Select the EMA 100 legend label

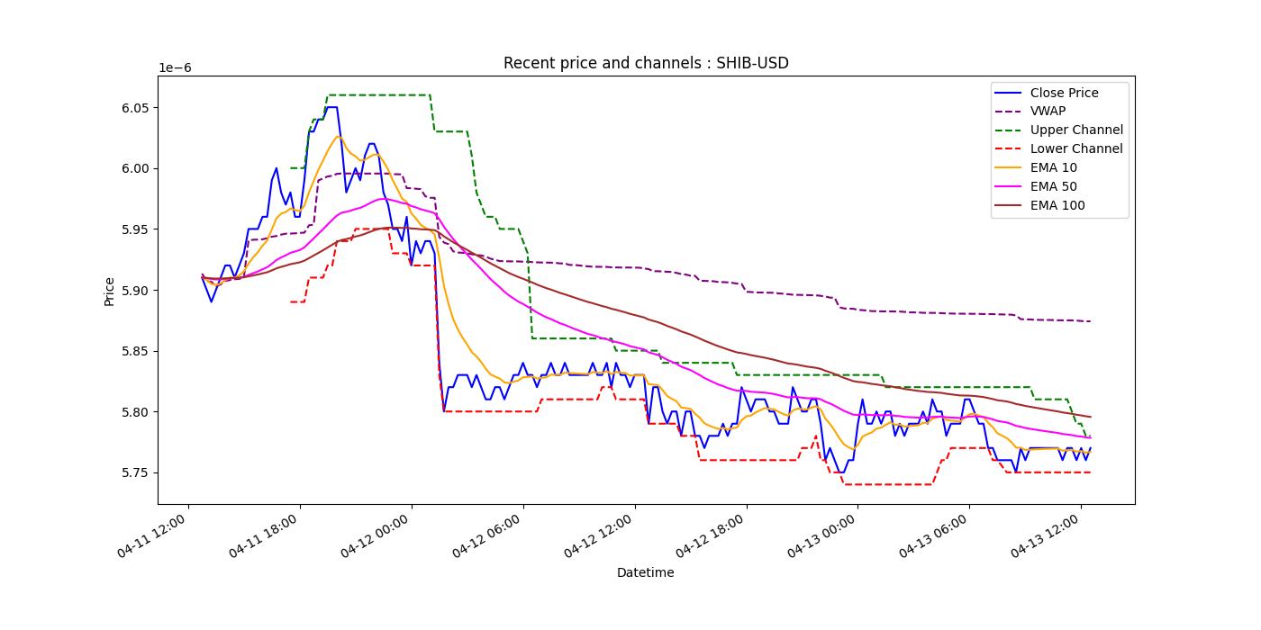coord(1057,206)
